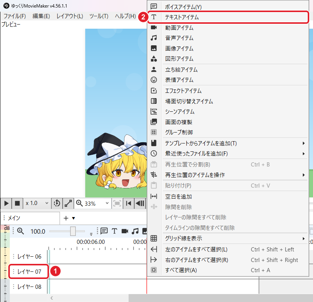The width and height of the screenshot is (313, 302).
Task: Open the ファイル(F) menu
Action: tap(15, 16)
